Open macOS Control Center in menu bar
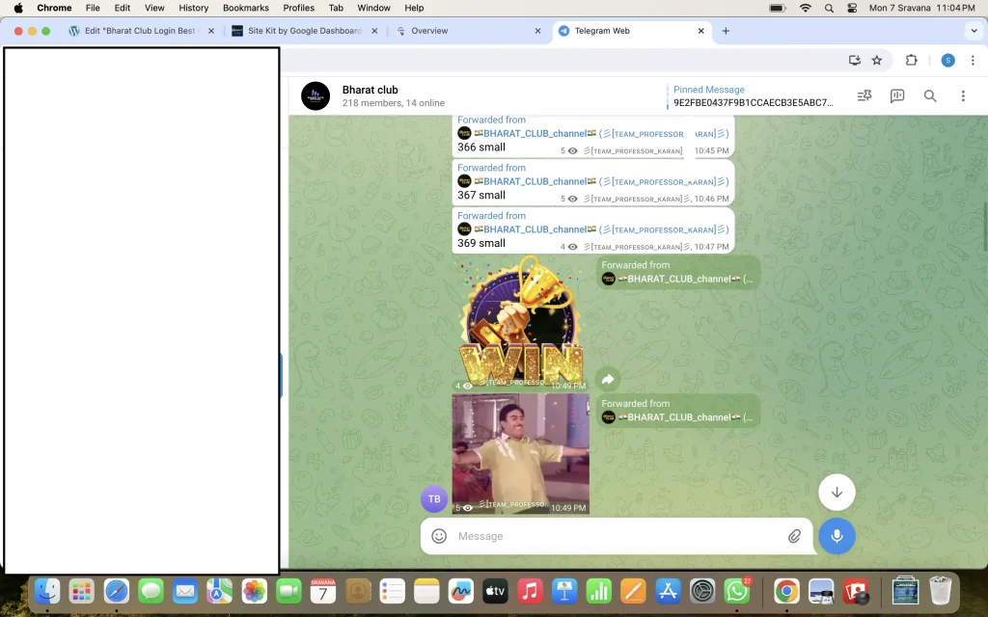 click(x=852, y=8)
